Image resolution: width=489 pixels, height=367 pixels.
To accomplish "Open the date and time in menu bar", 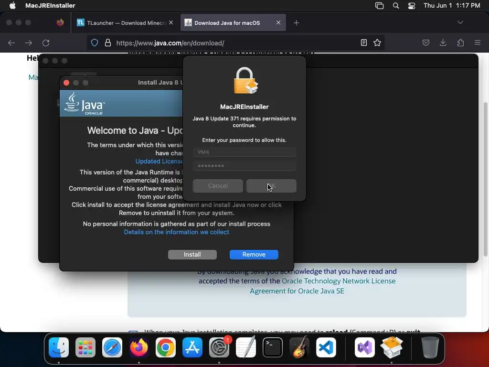I will point(452,6).
